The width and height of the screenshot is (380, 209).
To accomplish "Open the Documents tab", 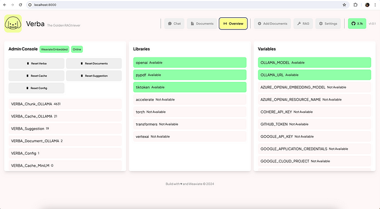I will click(202, 23).
